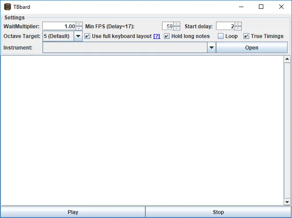
Task: Open the Octave Target dropdown
Action: click(78, 36)
